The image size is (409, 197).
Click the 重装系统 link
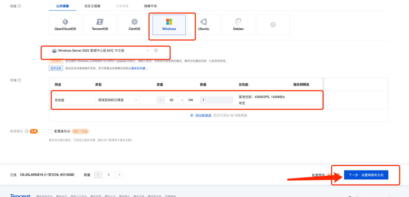pos(138,68)
